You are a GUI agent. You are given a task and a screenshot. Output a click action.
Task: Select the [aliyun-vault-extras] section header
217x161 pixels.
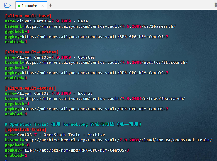30,88
